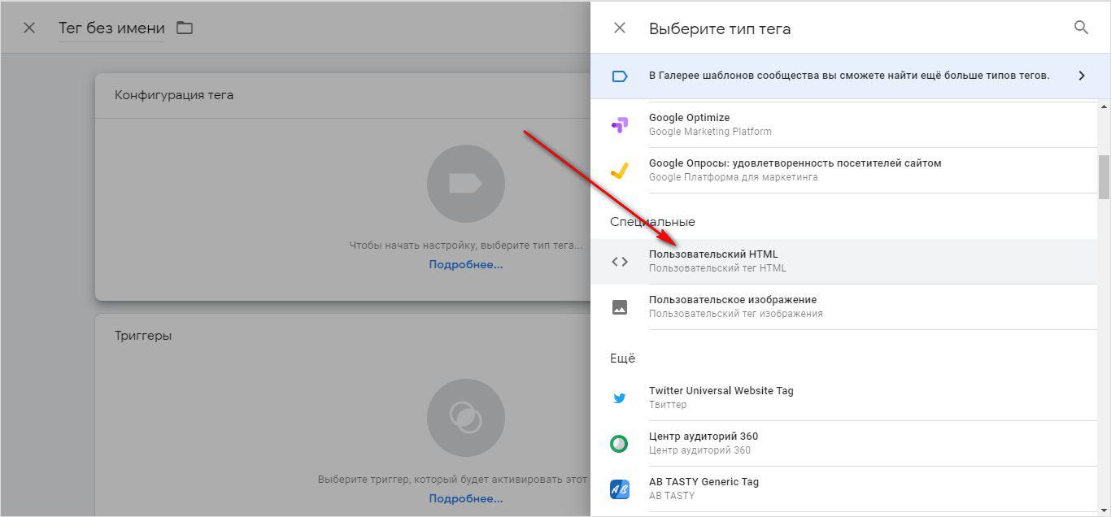Click the Google Optimize purple icon
Image resolution: width=1111 pixels, height=517 pixels.
(619, 124)
